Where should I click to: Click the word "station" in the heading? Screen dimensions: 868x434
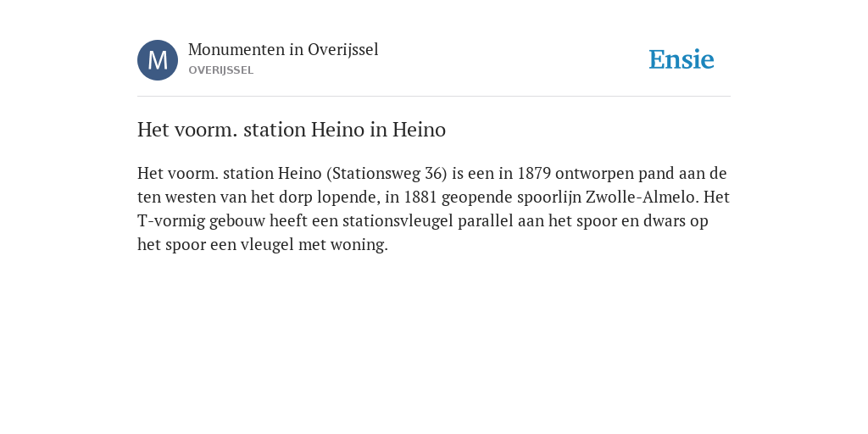pos(275,130)
